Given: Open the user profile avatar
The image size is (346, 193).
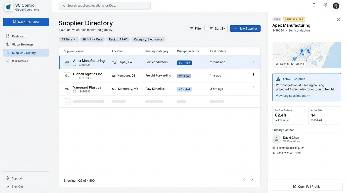Looking at the screenshot, I should (x=336, y=6).
